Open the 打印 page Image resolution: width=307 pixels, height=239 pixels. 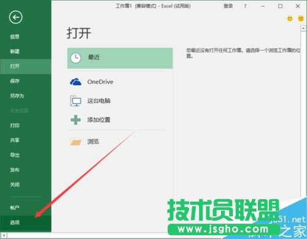[15, 126]
